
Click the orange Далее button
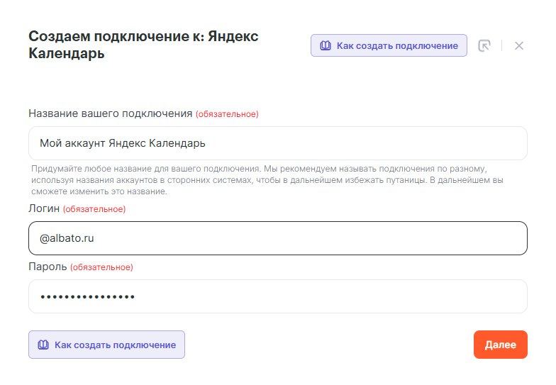[x=501, y=345]
